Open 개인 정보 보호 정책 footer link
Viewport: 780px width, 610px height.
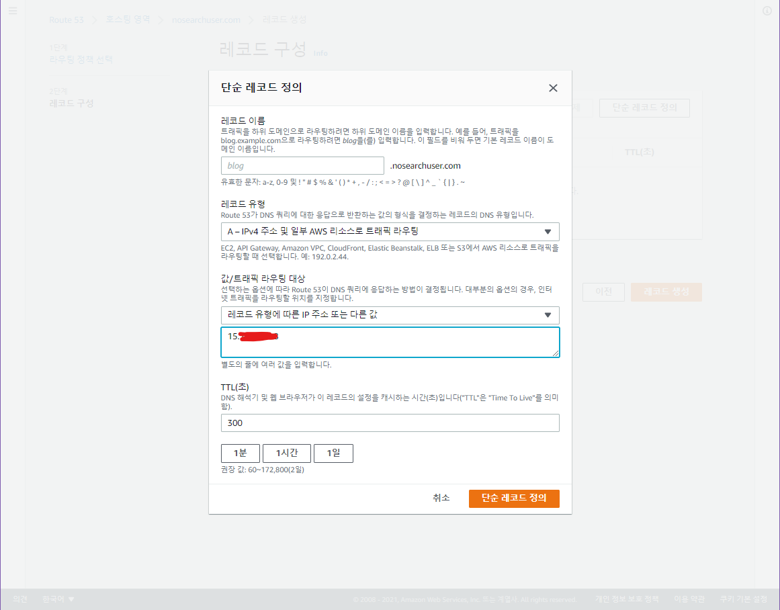pyautogui.click(x=627, y=599)
